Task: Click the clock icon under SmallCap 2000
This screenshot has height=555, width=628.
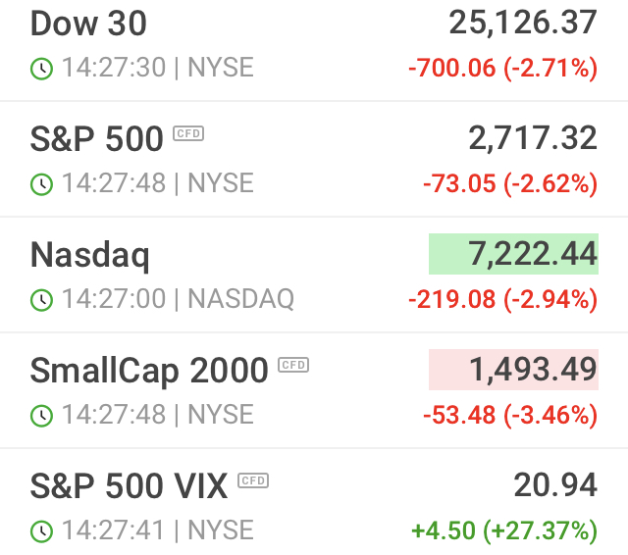Action: [41, 416]
